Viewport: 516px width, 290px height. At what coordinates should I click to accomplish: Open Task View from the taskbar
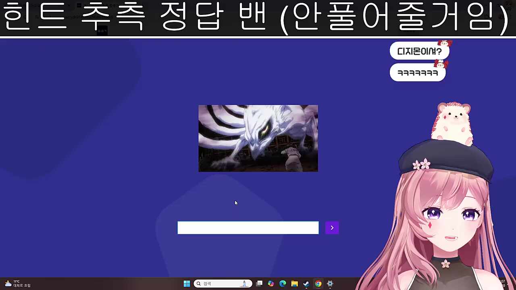click(259, 284)
